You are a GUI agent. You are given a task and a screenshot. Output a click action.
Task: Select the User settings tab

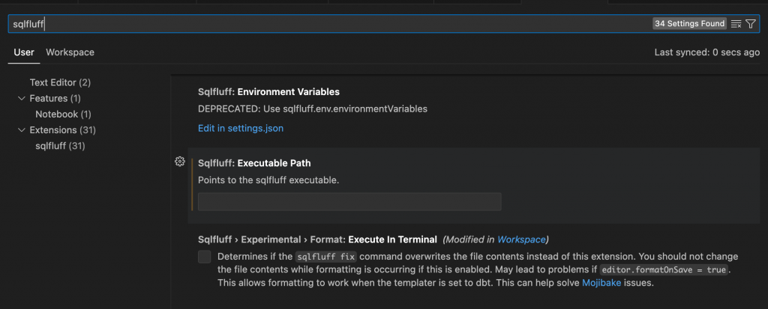click(24, 52)
